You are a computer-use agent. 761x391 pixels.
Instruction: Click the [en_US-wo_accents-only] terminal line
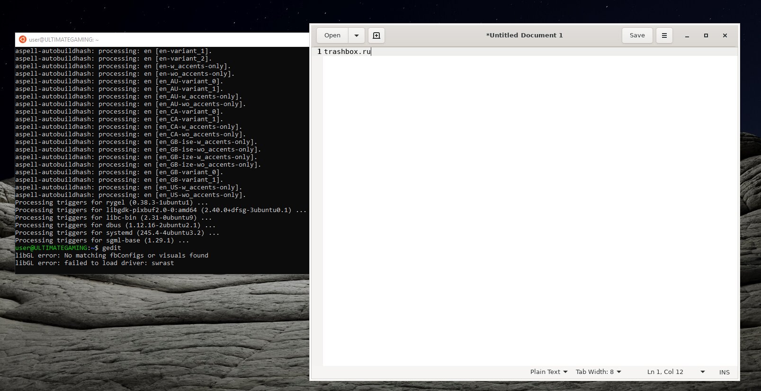tap(131, 195)
